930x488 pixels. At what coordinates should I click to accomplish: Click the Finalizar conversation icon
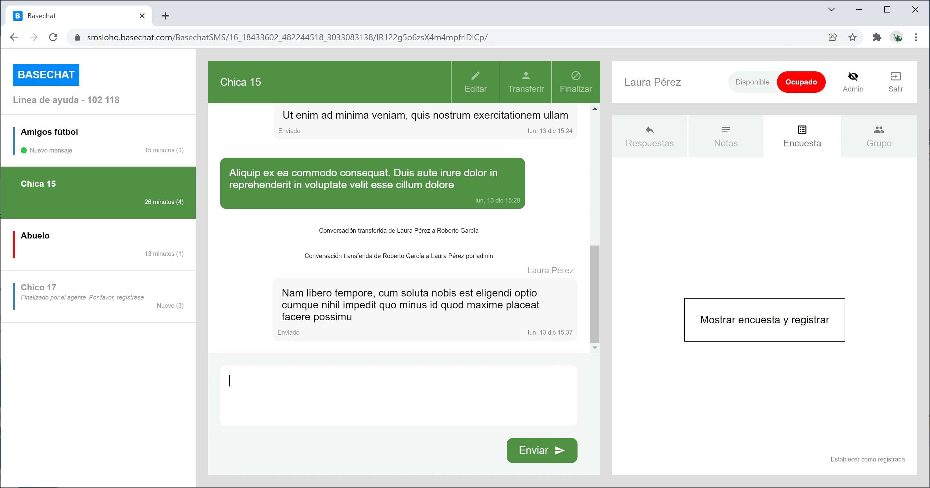(575, 76)
